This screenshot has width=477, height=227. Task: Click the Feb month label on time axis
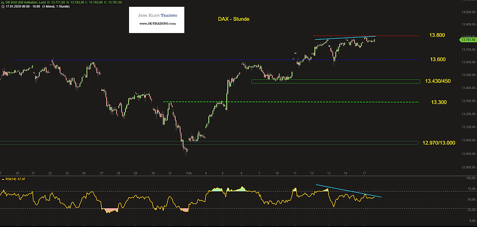pos(189,173)
